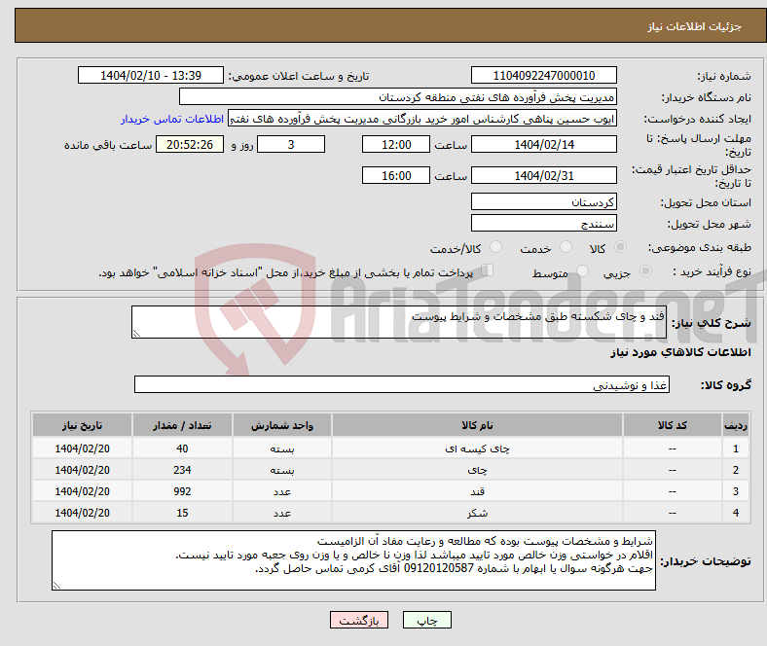This screenshot has height=646, width=767.
Task: Click the price validity time 16:00
Action: [x=396, y=175]
